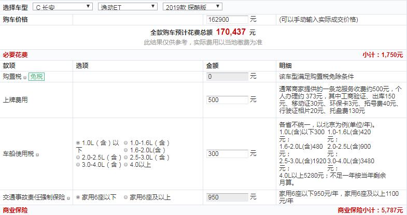Click the info icon beside 购置税
407x215 pixels.
click(x=25, y=77)
